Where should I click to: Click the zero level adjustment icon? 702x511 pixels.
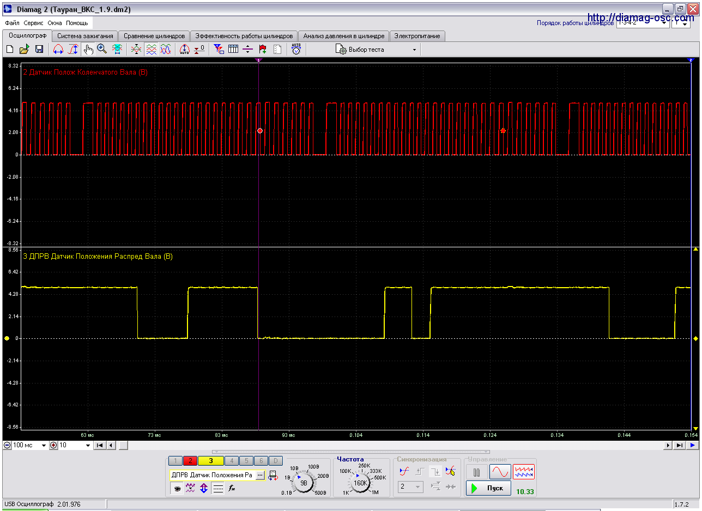(199, 50)
